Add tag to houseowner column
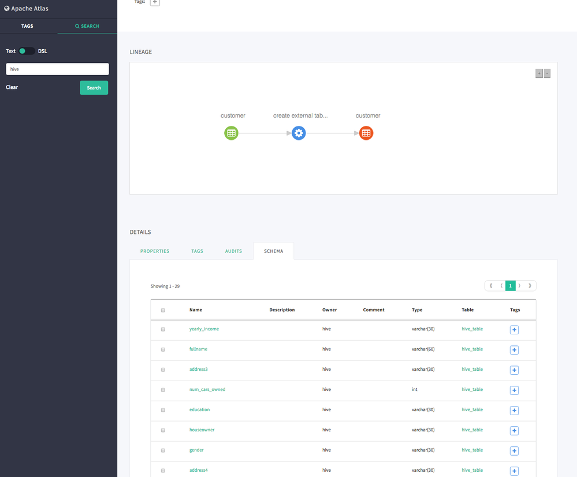Screen dimensions: 577x477 click(514, 431)
